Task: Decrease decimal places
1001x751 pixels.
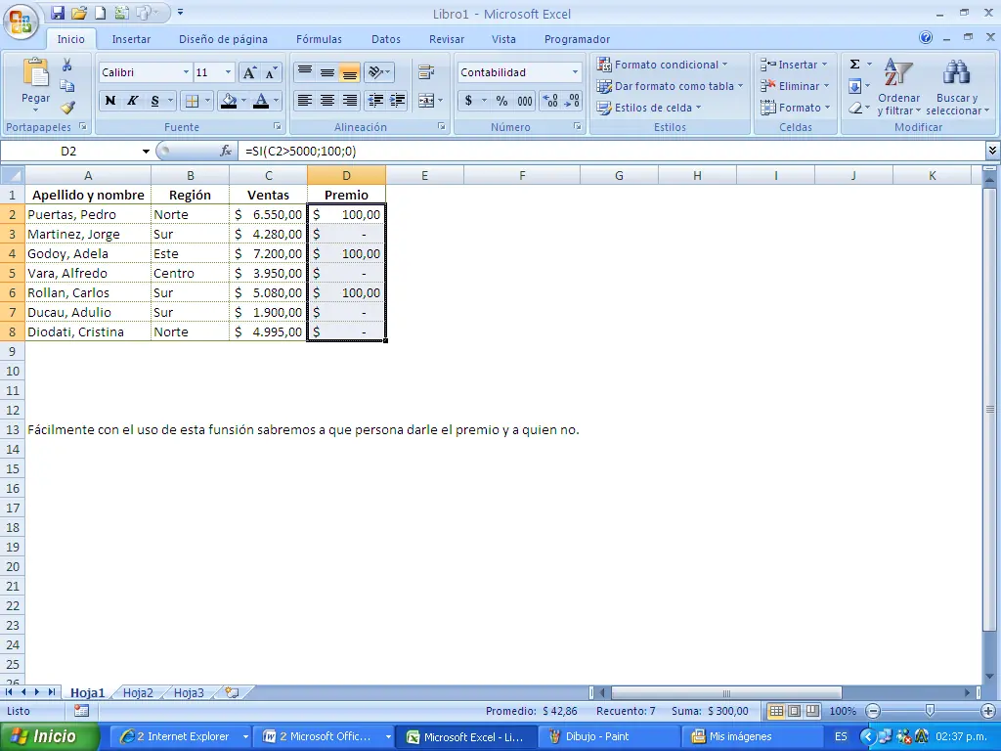Action: click(572, 101)
